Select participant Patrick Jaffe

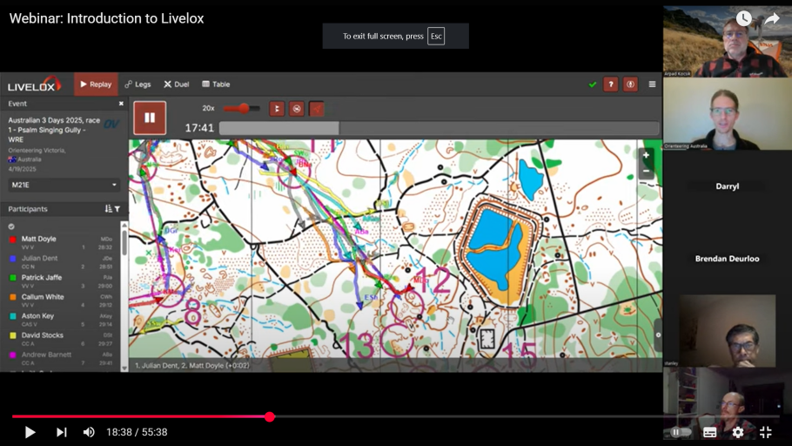point(42,277)
